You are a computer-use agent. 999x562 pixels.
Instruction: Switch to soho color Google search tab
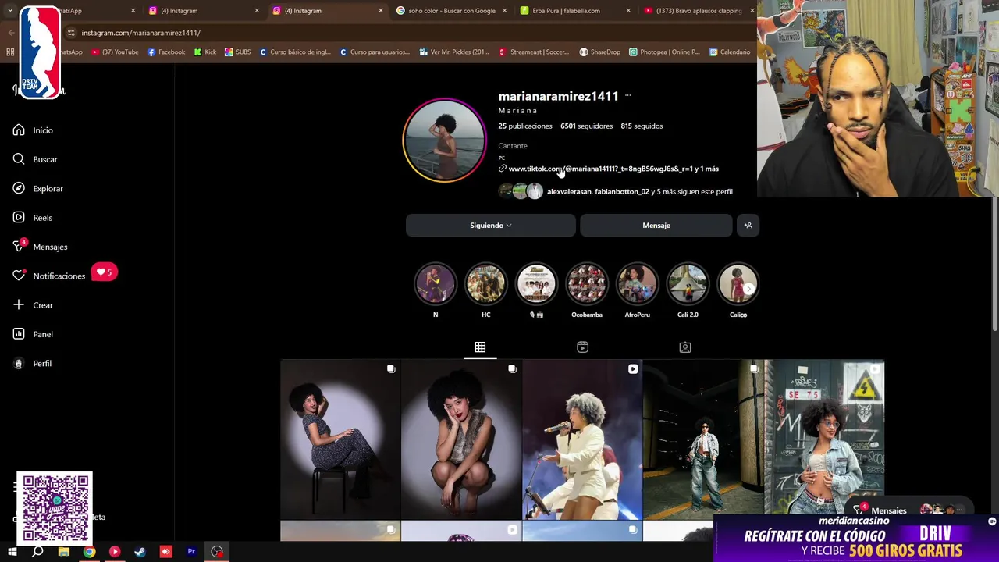tap(450, 11)
